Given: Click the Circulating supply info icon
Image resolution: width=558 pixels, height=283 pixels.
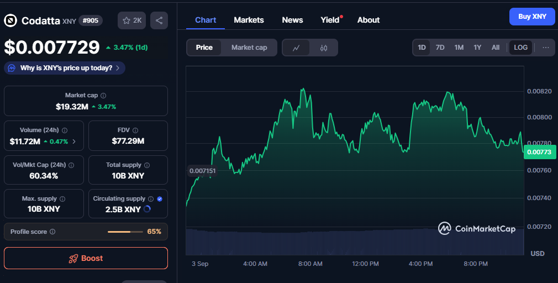Looking at the screenshot, I should point(151,199).
